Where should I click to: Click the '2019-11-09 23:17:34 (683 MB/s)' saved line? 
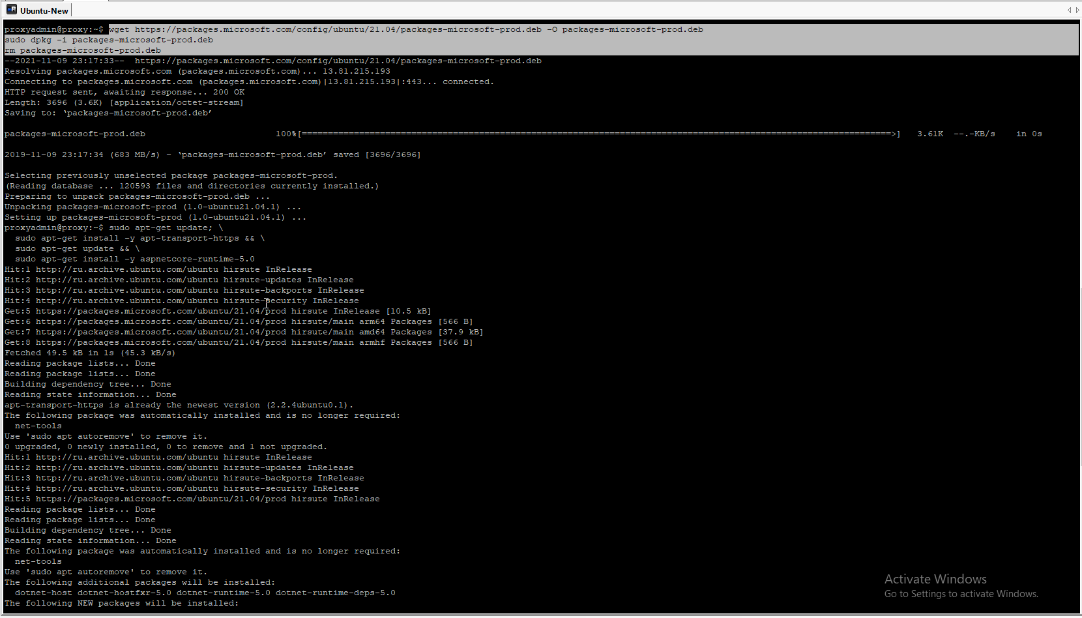pos(212,154)
